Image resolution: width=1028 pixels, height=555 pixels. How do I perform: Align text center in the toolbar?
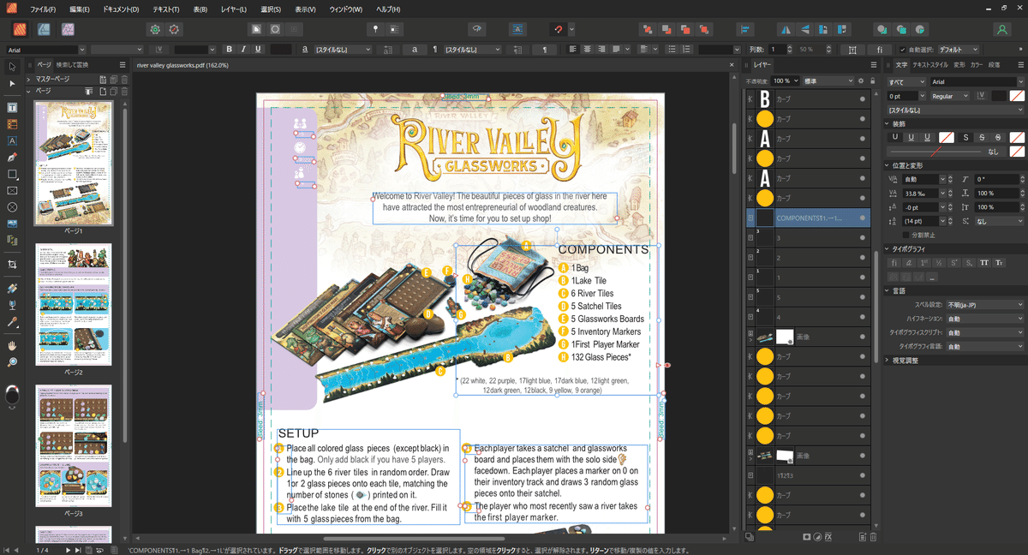coord(586,49)
